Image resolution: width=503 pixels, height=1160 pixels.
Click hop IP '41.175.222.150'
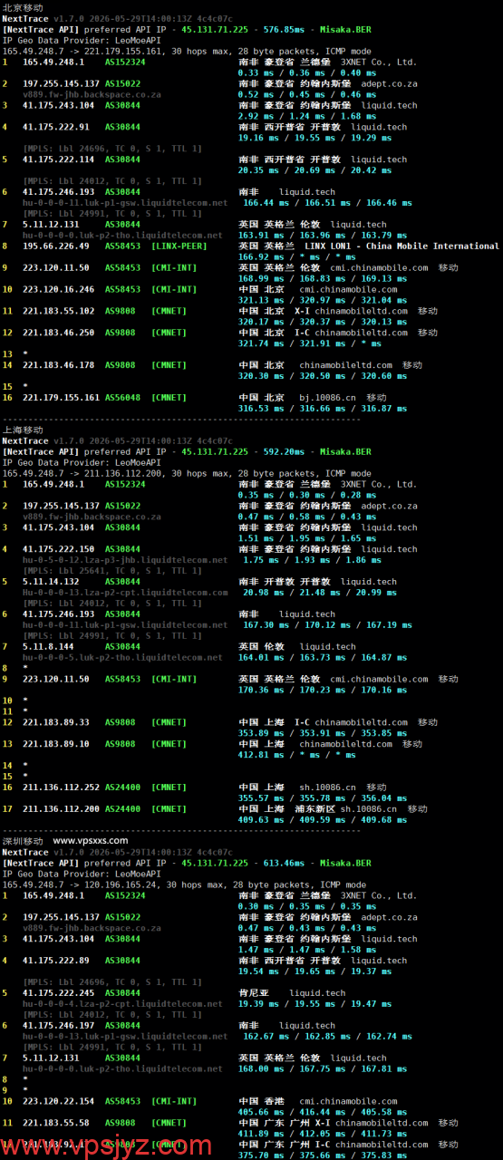(59, 549)
